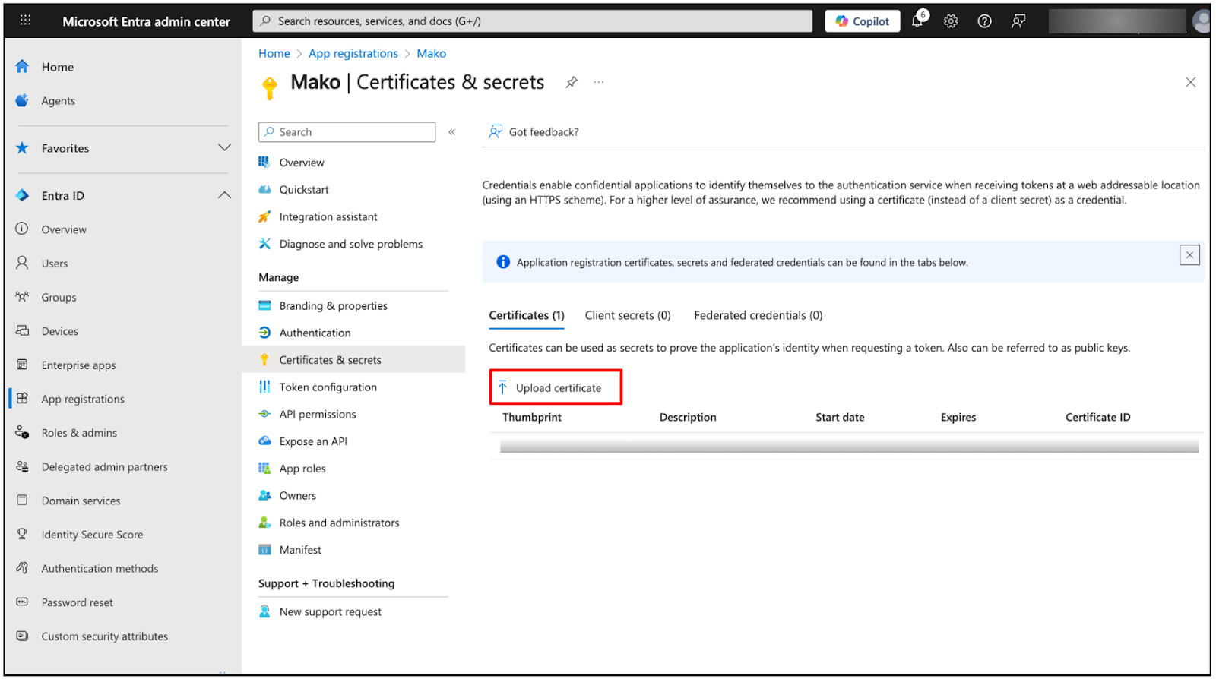Screen dimensions: 1216x679
Task: Close the Certificates & secrets blade
Action: point(1190,82)
